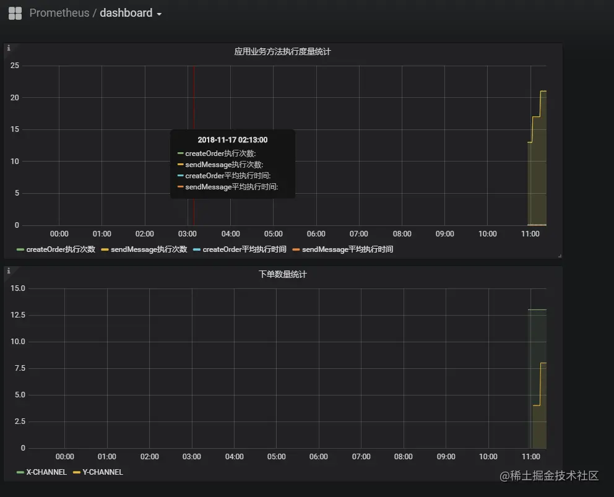The width and height of the screenshot is (614, 497).
Task: Click the green color swatch beside createOrder执行次数
Action: [19, 249]
